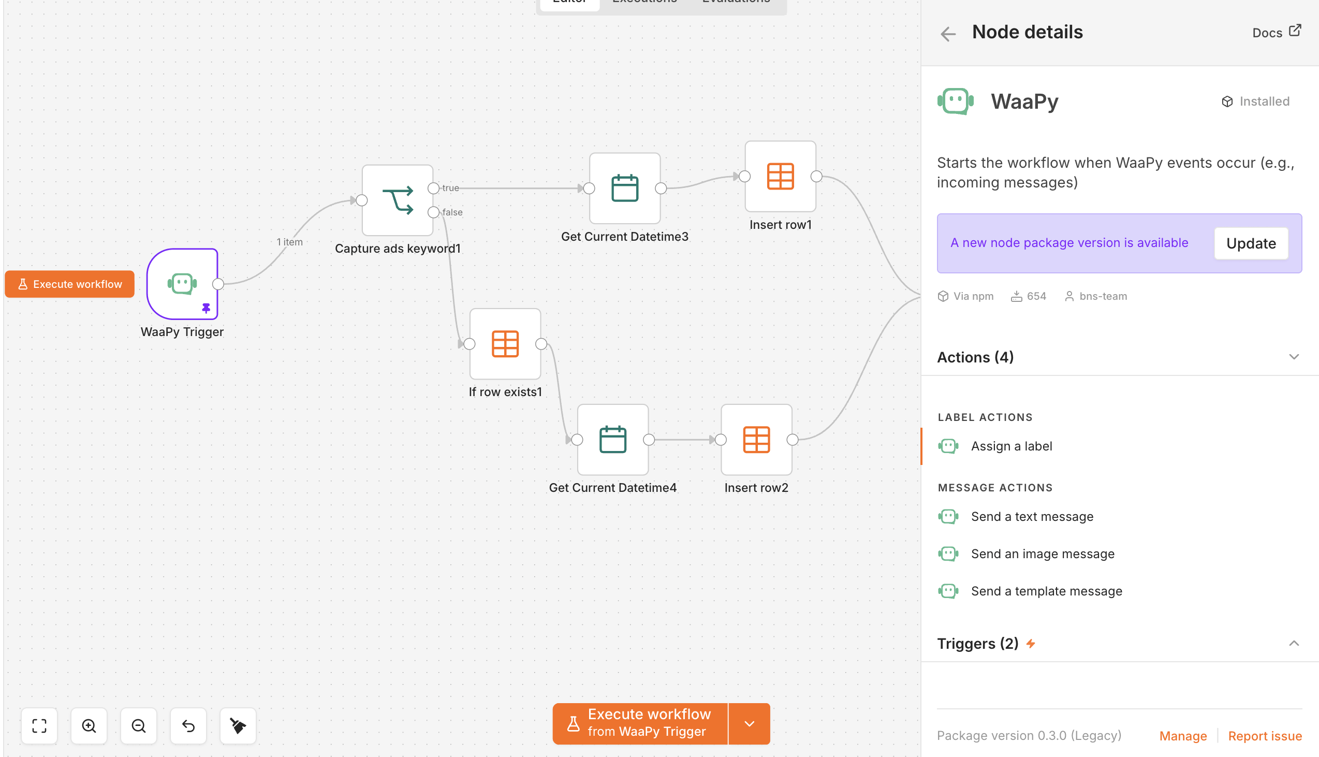
Task: Click the pin icon on WaaPy Trigger
Action: (207, 308)
